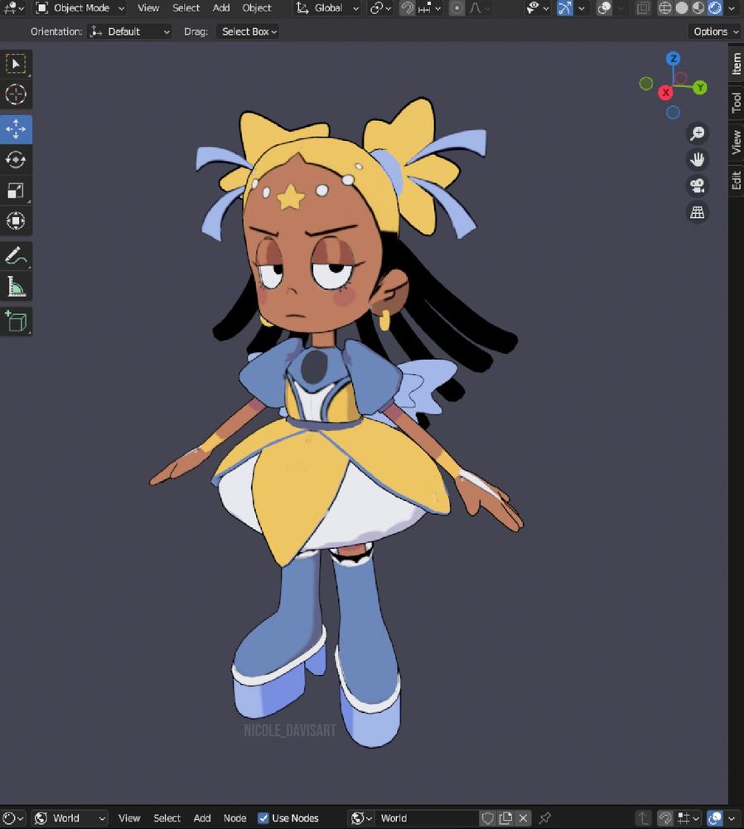This screenshot has width=744, height=829.
Task: Open the Select menu in the 3D viewport header
Action: (186, 8)
